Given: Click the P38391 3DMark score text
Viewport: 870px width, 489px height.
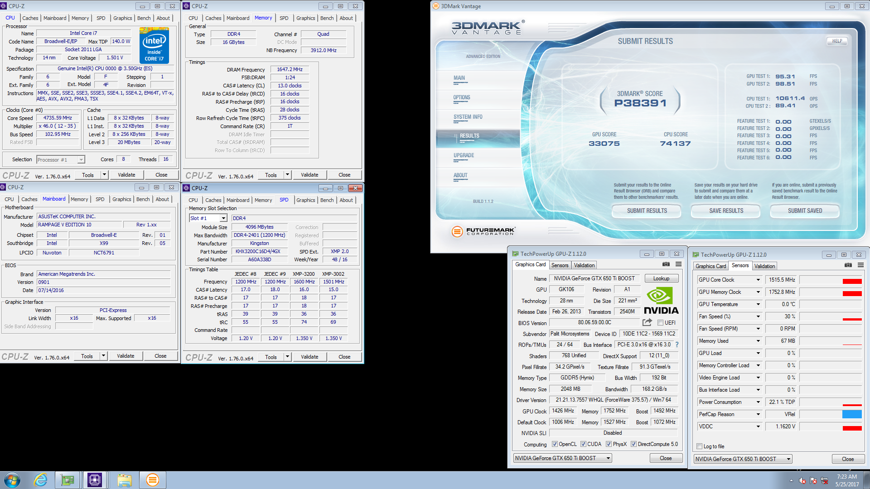Looking at the screenshot, I should pyautogui.click(x=640, y=103).
